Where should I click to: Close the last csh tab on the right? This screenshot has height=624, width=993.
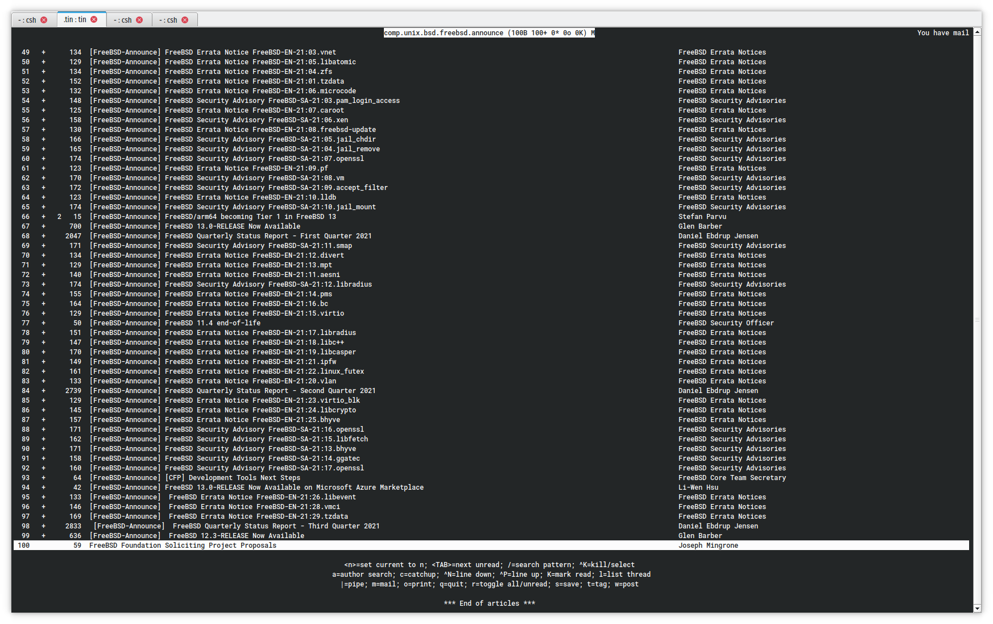[x=185, y=20]
